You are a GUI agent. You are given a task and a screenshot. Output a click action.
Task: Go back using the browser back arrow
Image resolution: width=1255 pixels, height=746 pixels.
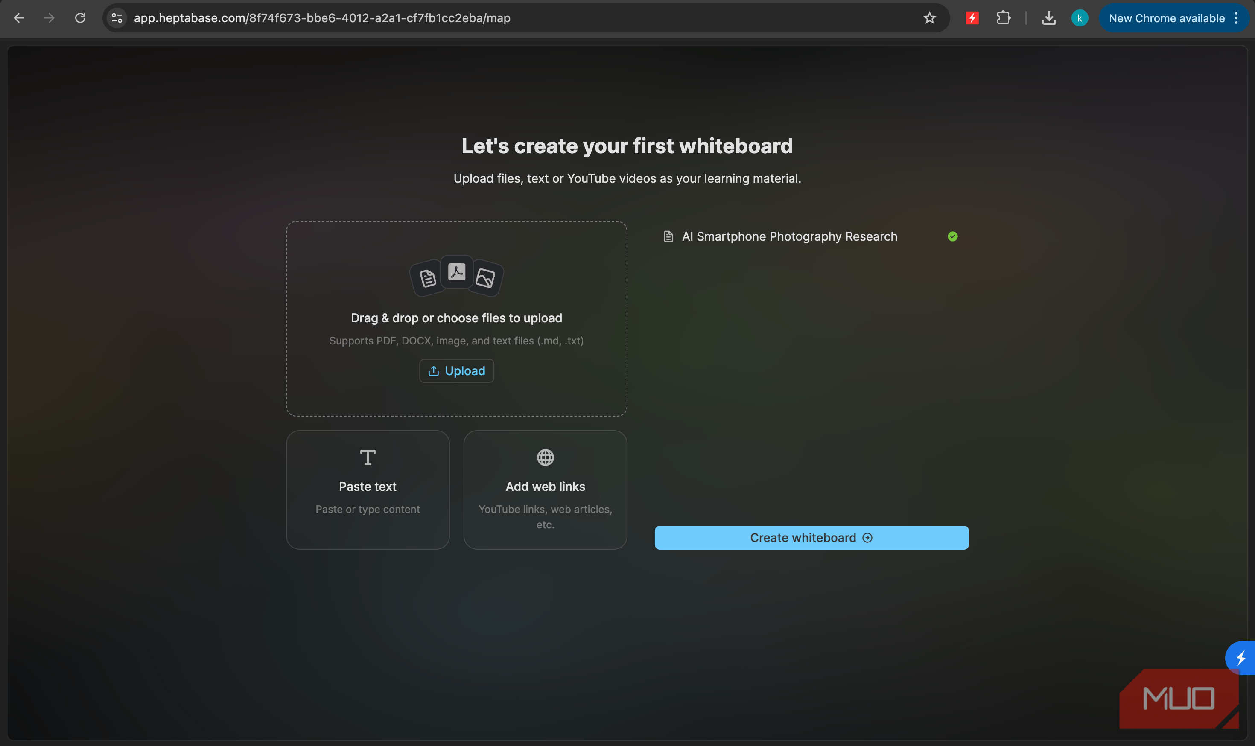(x=19, y=18)
